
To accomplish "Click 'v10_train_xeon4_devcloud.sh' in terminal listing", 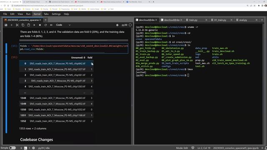I will pos(229,60).
